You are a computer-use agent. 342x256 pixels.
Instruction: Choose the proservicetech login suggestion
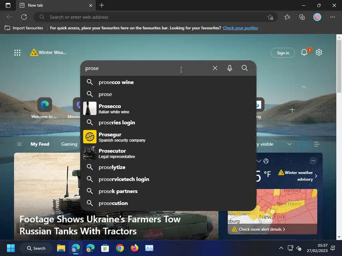tap(168, 179)
